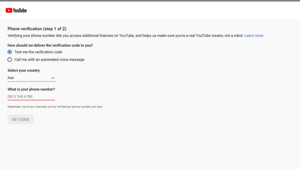Click the red underline beneath phone field
300x169 pixels.
[x=31, y=100]
